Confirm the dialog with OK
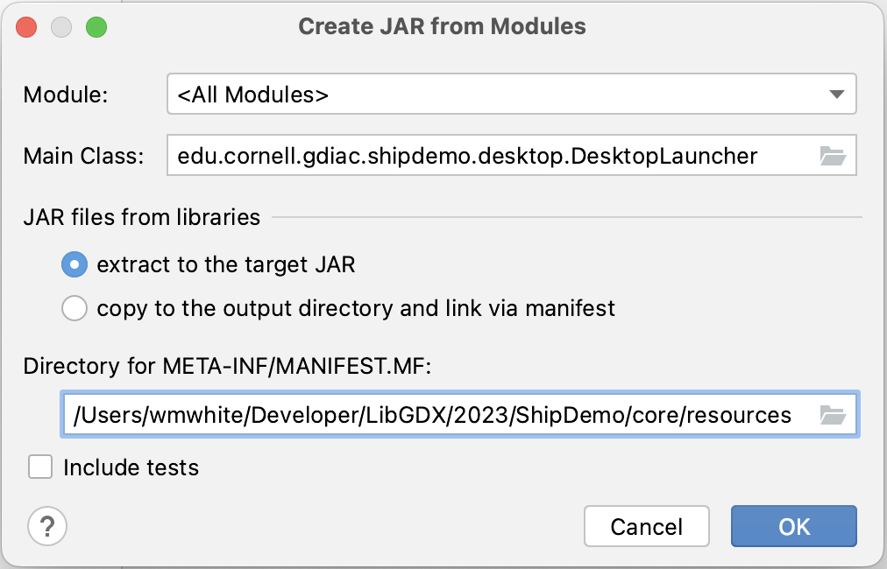The image size is (887, 569). [x=794, y=526]
